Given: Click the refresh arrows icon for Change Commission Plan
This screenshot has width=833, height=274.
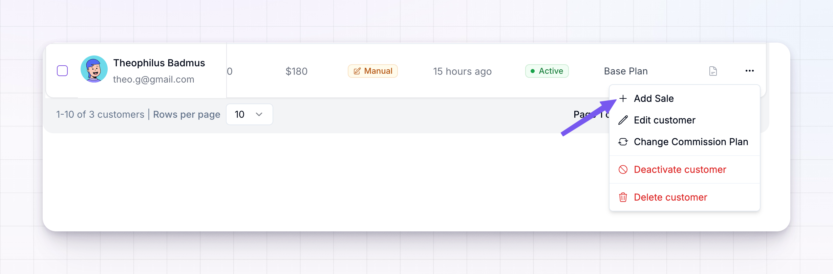Looking at the screenshot, I should click(623, 142).
